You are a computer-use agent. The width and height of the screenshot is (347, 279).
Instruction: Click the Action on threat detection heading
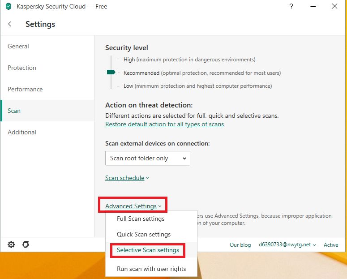click(x=149, y=105)
